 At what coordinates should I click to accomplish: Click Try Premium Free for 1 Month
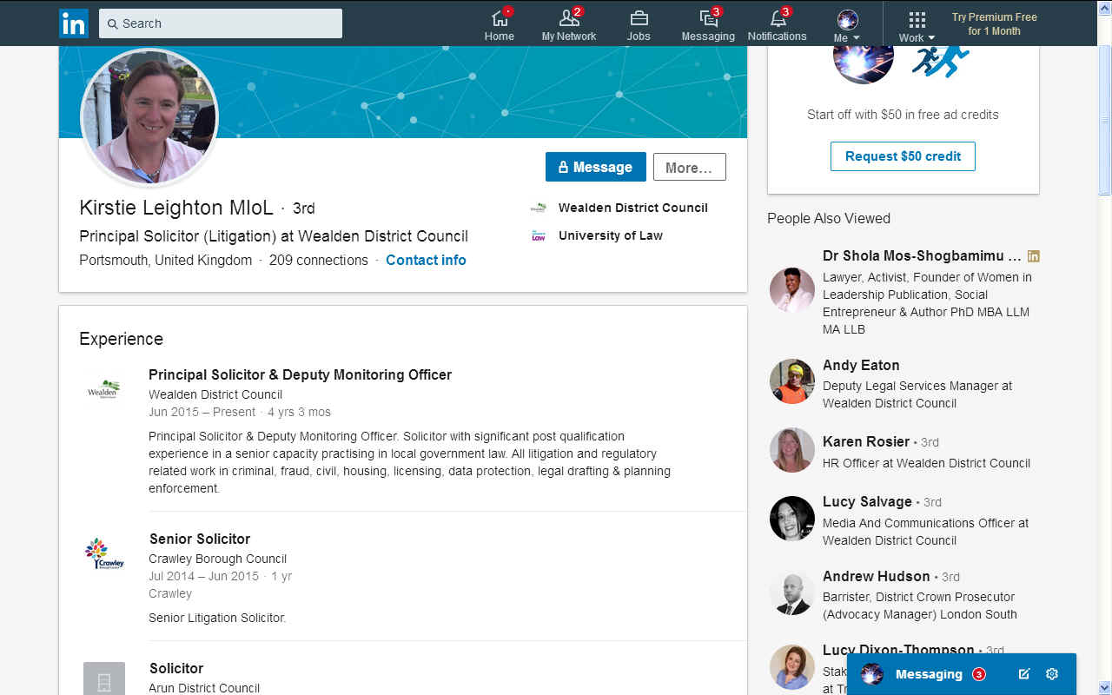coord(994,23)
